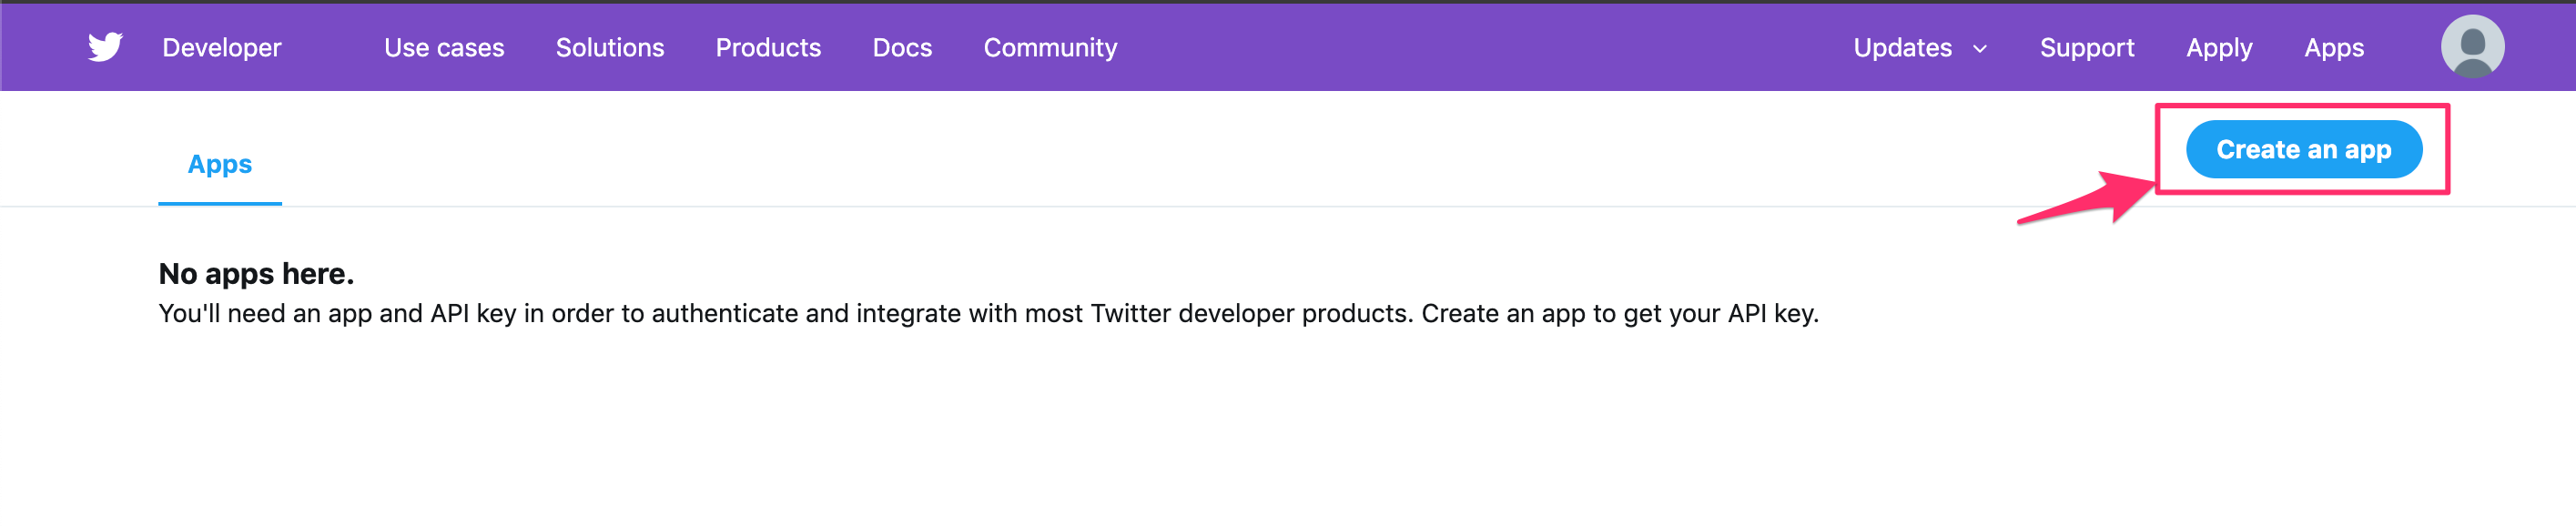Open the Use cases menu
Viewport: 2576px width, 526px height.
[x=445, y=47]
